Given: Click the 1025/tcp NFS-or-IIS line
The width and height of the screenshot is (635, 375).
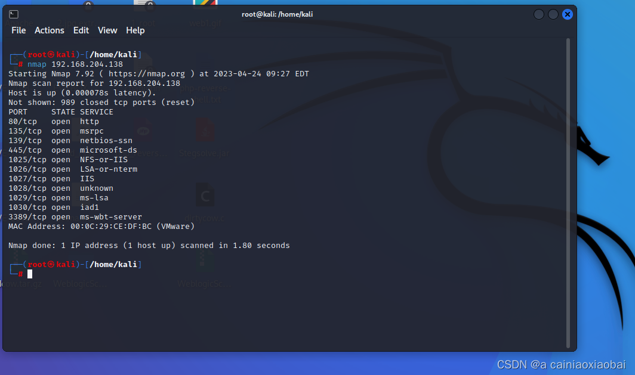Looking at the screenshot, I should click(x=68, y=159).
